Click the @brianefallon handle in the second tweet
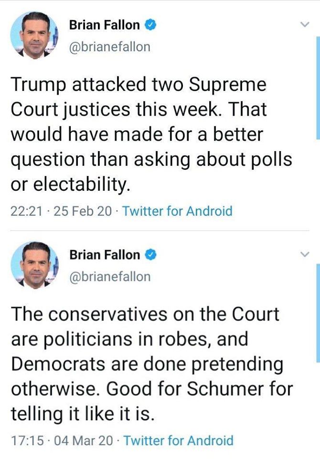Screen dimensions: 320x459 110,276
